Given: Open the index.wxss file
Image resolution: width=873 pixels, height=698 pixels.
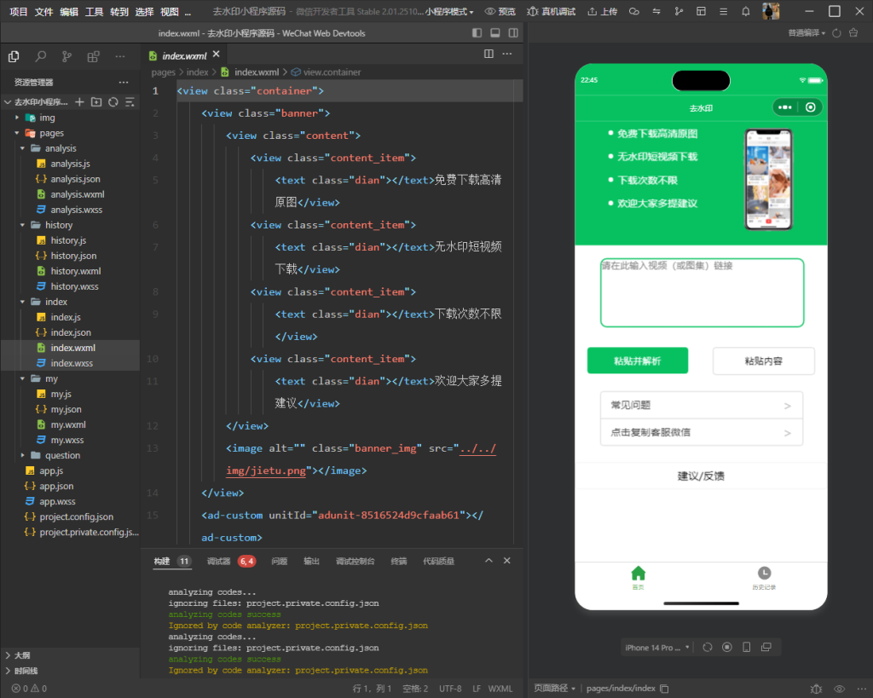Looking at the screenshot, I should point(72,363).
